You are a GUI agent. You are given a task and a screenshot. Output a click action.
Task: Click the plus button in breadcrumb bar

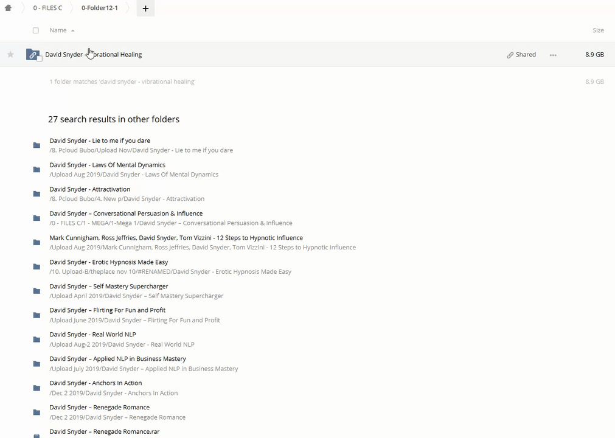point(145,9)
